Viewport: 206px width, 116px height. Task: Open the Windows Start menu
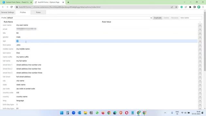[61, 113]
